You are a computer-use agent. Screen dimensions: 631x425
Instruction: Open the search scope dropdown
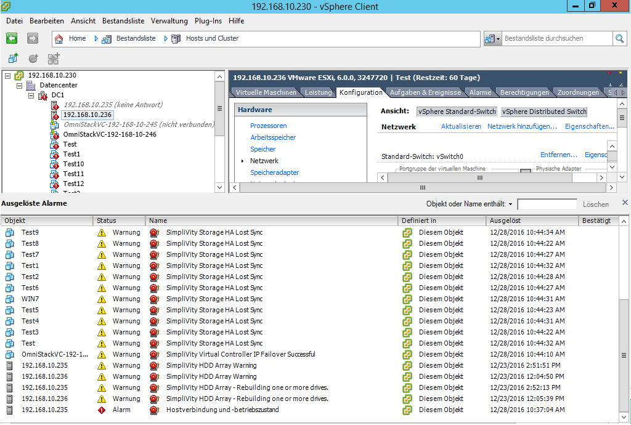click(x=498, y=39)
